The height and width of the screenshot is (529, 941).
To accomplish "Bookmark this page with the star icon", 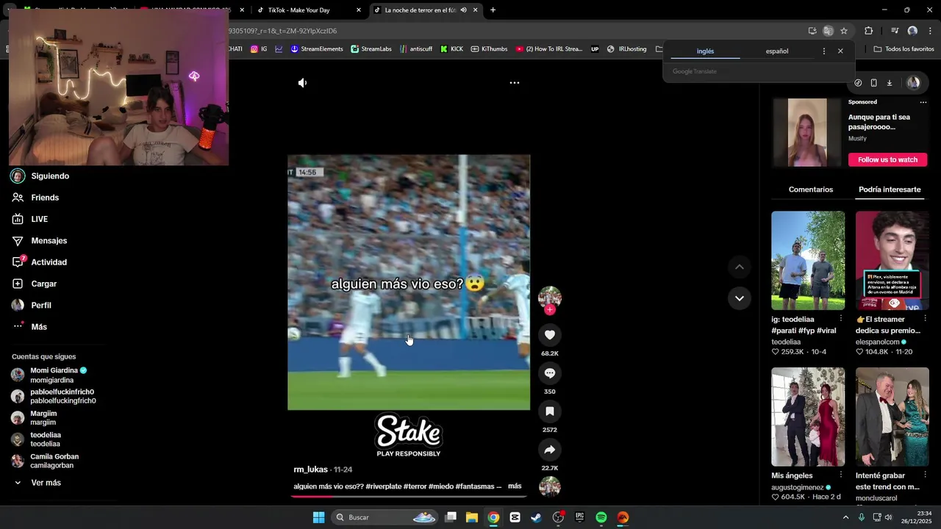I will [x=844, y=31].
